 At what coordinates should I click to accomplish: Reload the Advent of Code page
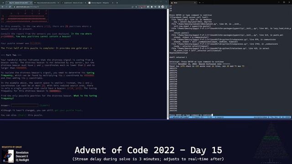(x=10, y=7)
